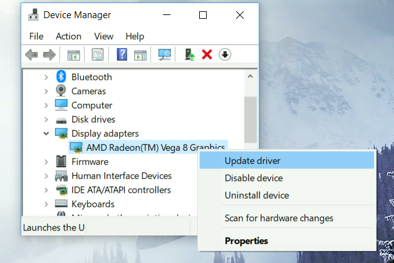Click the Firmware chip icon

tap(61, 162)
